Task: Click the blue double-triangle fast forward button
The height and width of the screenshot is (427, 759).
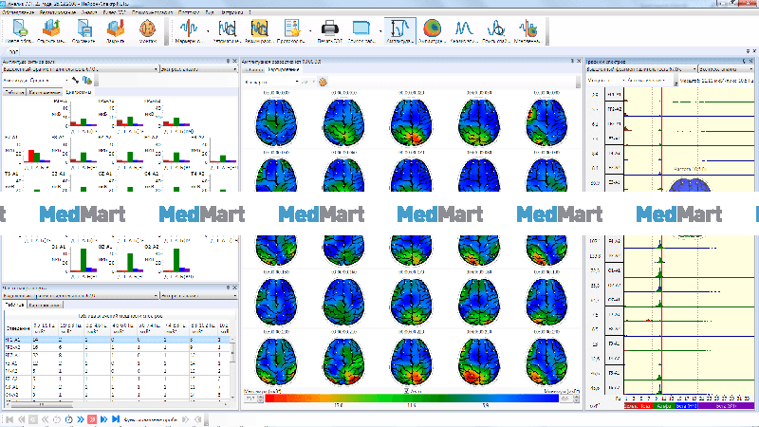Action: (103, 419)
